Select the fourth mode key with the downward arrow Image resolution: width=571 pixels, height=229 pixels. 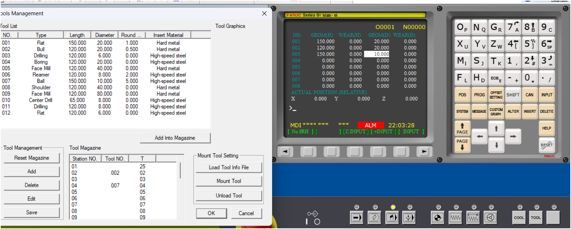(409, 218)
